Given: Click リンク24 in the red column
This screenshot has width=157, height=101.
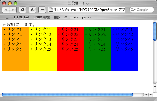Looking at the screenshot, I should (70, 44).
